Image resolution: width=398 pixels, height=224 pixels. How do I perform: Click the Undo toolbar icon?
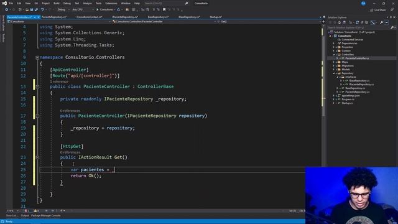click(x=42, y=10)
